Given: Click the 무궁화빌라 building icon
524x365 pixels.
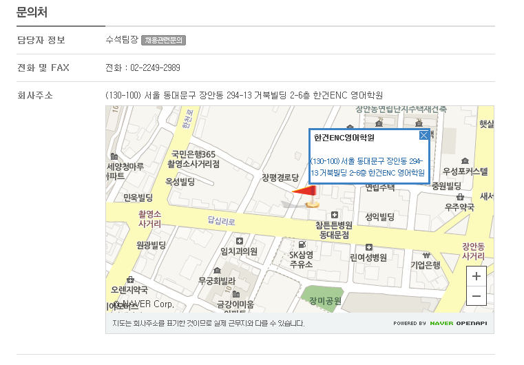Looking at the screenshot, I should tap(217, 270).
